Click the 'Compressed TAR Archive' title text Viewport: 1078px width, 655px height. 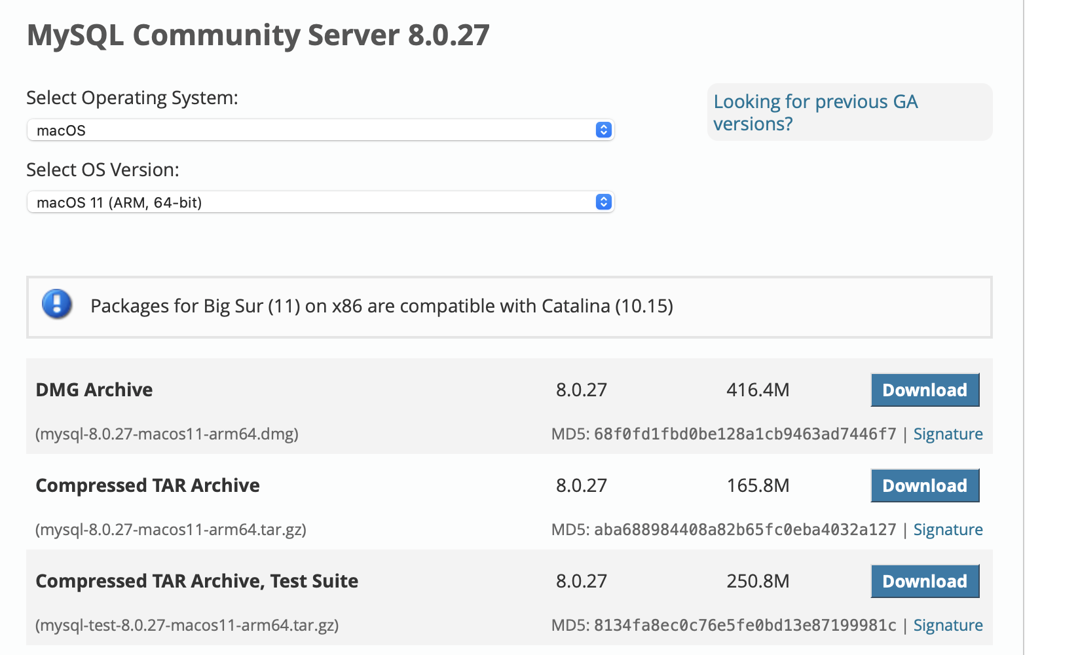click(x=147, y=485)
